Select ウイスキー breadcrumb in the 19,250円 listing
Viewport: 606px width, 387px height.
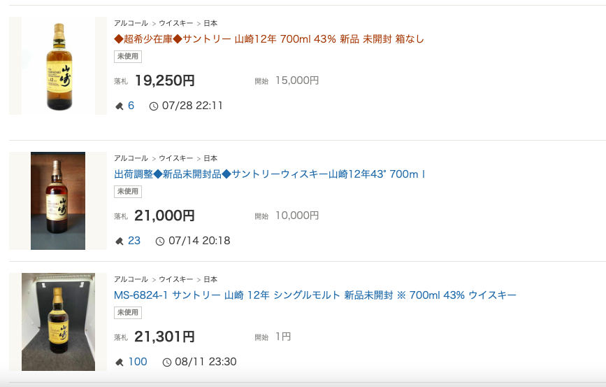tap(176, 23)
